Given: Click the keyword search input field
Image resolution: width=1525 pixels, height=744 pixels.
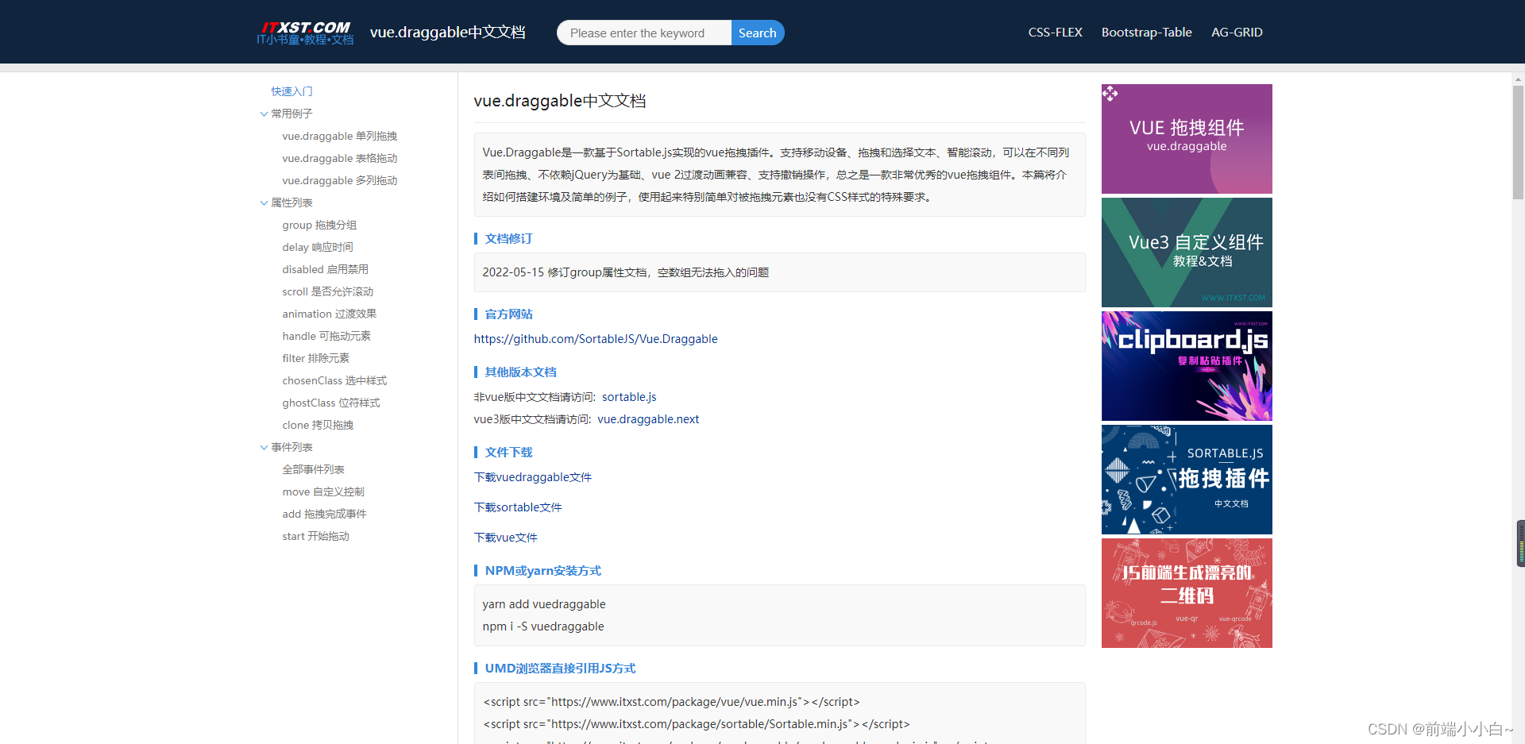Looking at the screenshot, I should click(643, 33).
